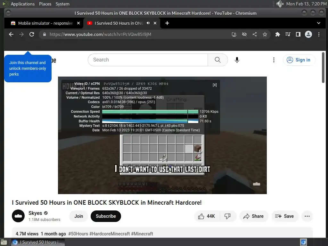The height and width of the screenshot is (246, 328).
Task: Open the Places menu
Action: click(45, 4)
